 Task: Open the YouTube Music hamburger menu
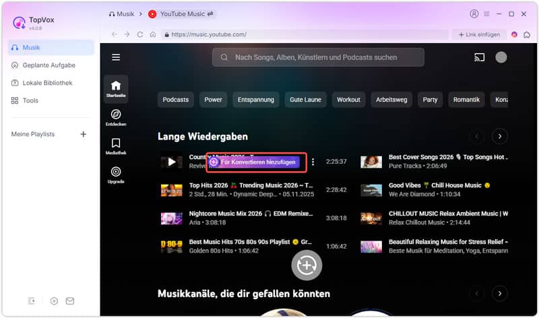click(116, 57)
